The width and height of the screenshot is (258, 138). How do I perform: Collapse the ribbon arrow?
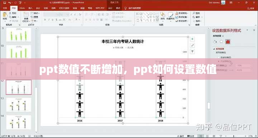click(255, 25)
